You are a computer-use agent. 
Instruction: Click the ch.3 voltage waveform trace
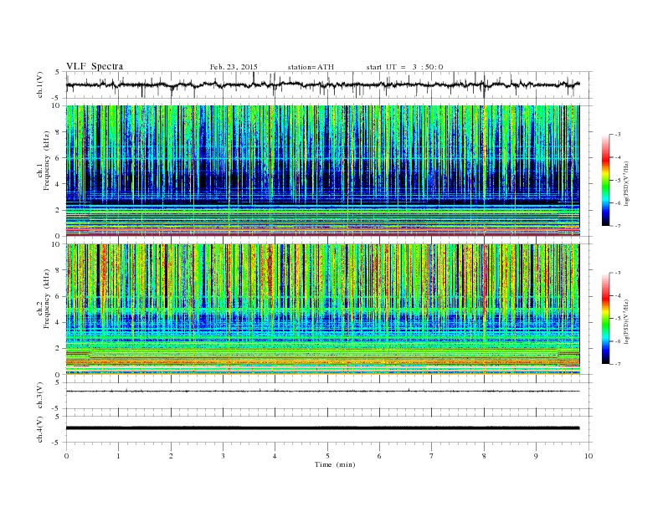322,392
